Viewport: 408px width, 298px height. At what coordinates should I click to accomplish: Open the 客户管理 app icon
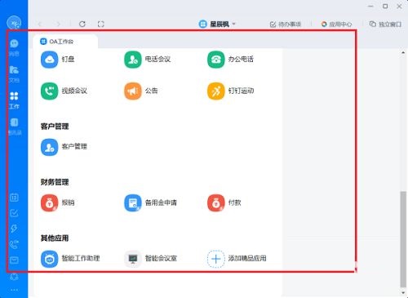coord(49,147)
